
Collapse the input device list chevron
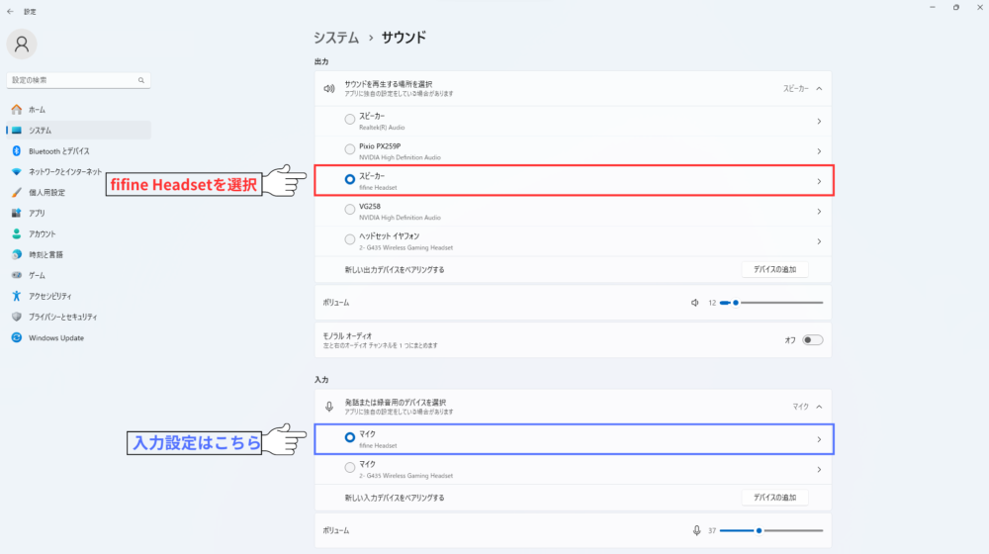tap(819, 407)
